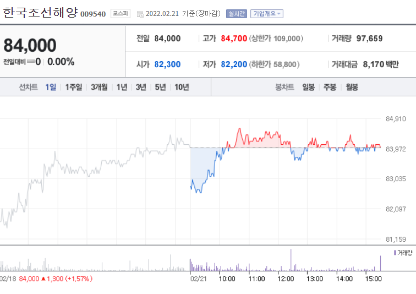Click the 15:00 time axis label

pos(373,279)
